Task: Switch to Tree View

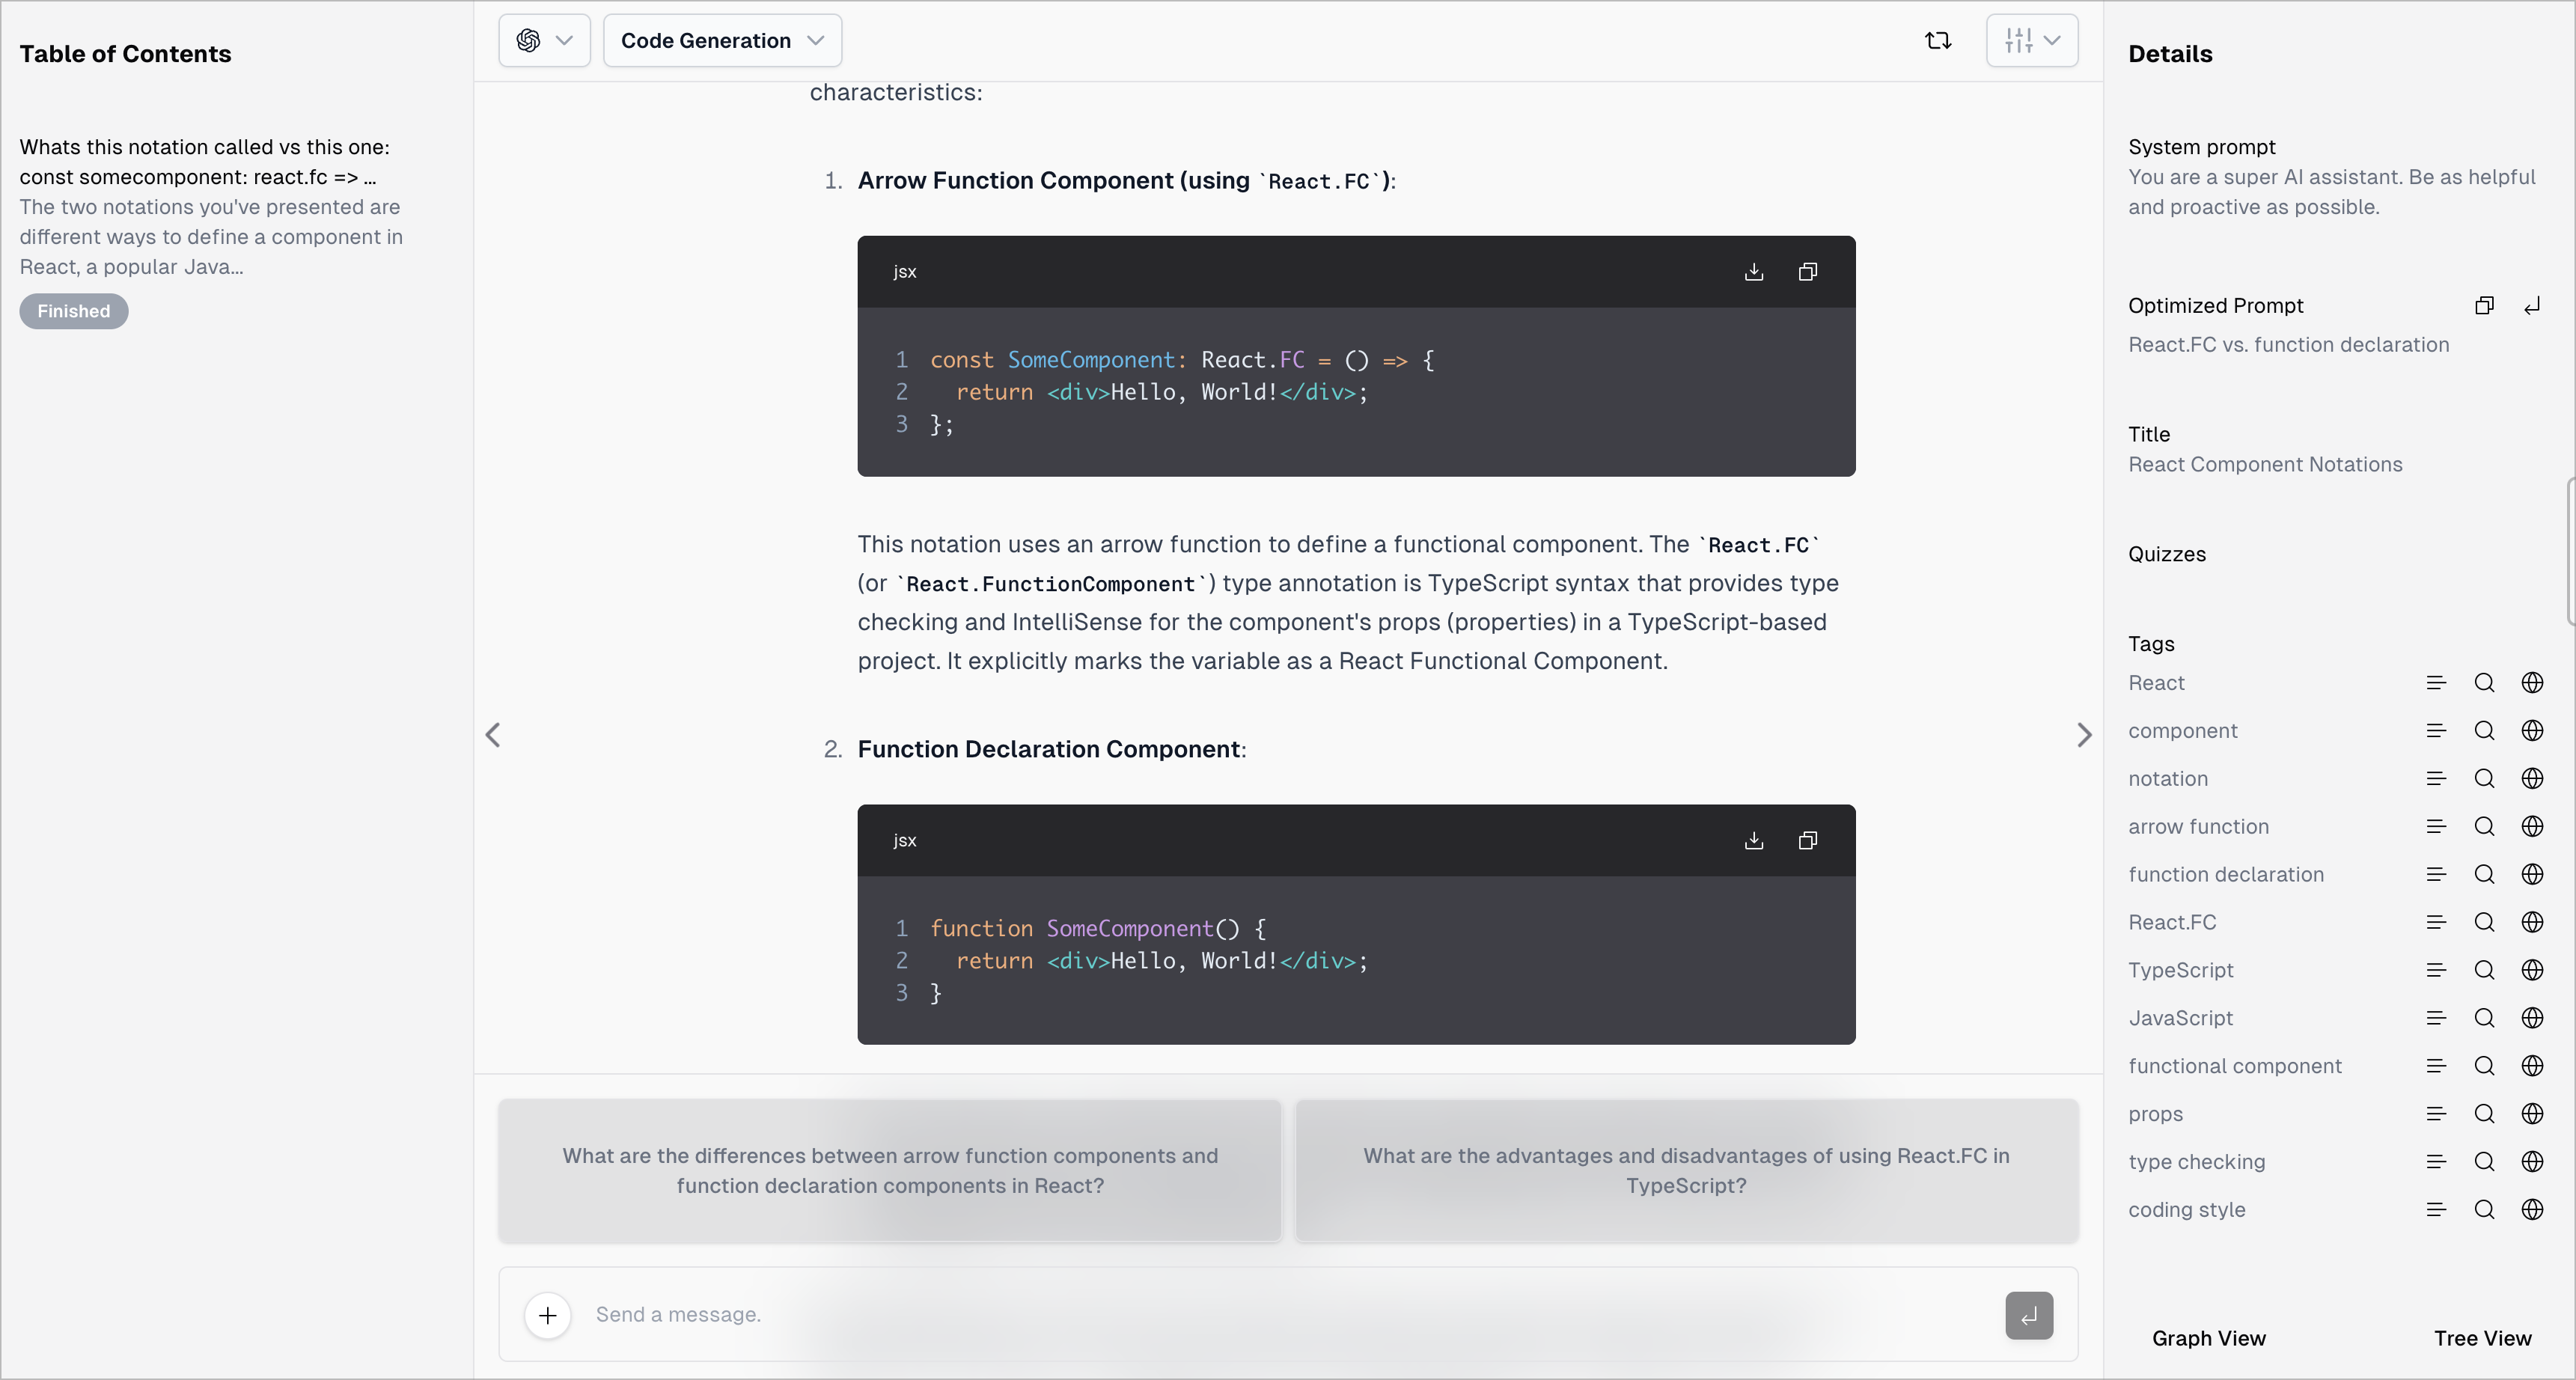Action: click(2482, 1338)
